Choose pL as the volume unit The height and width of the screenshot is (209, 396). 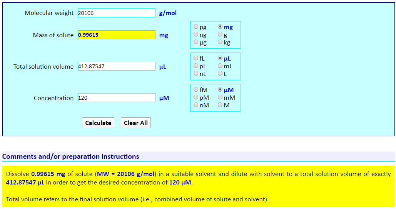[x=196, y=66]
